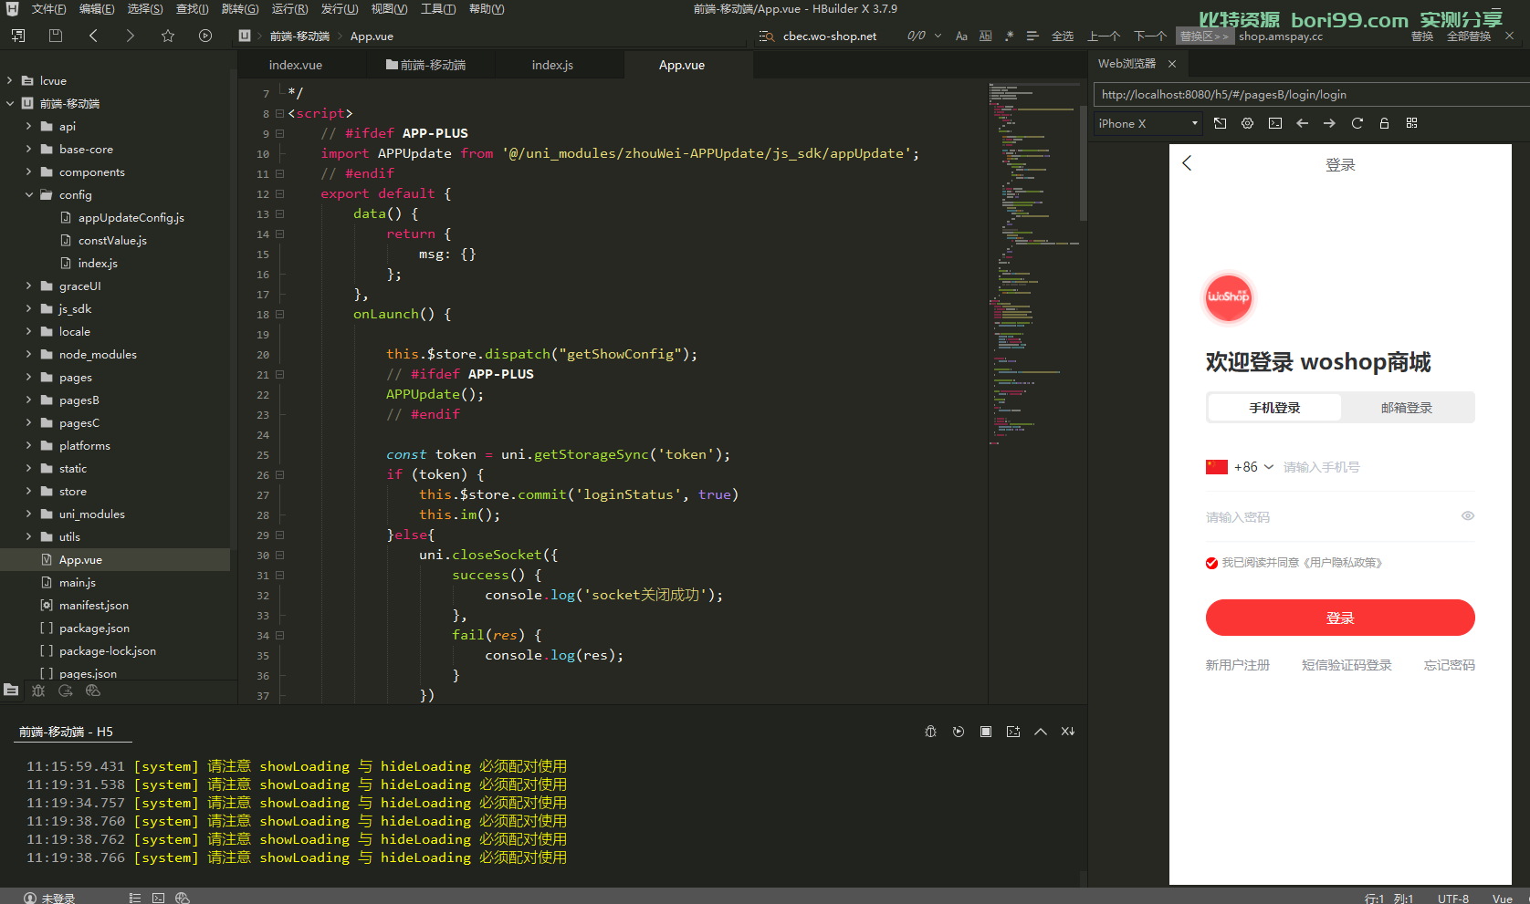Fold code at line 12 export default
Screen dimensions: 1530x904
280,193
